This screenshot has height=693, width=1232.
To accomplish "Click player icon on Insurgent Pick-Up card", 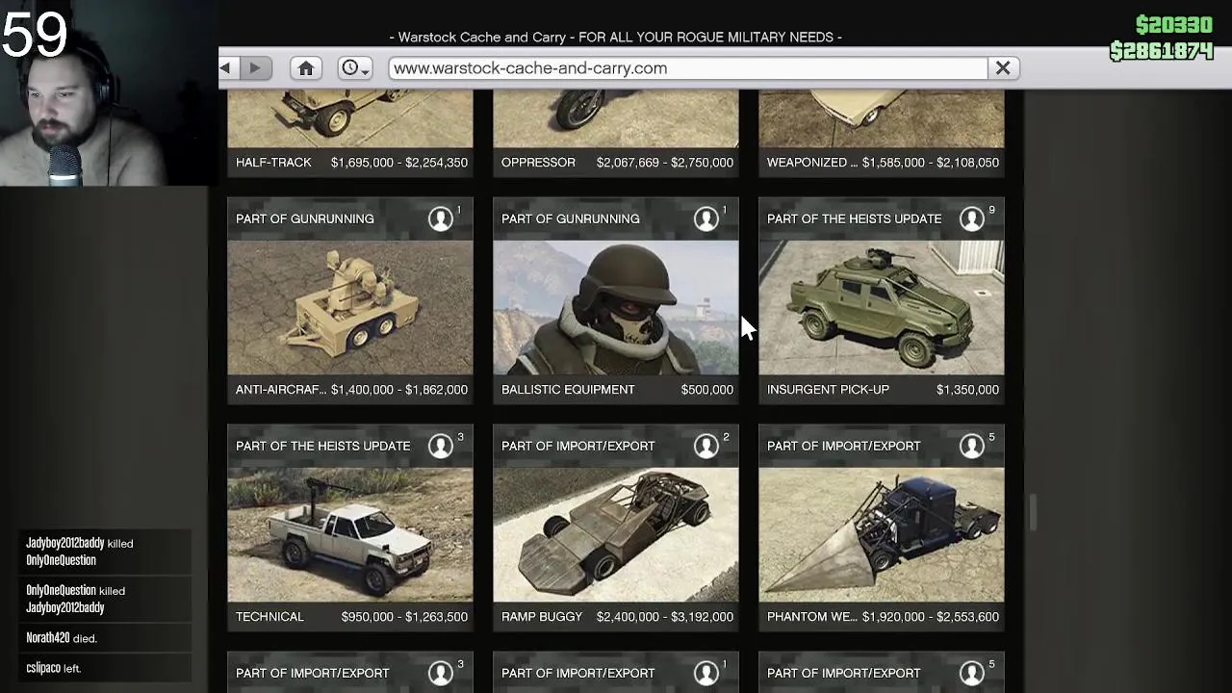I will (972, 219).
